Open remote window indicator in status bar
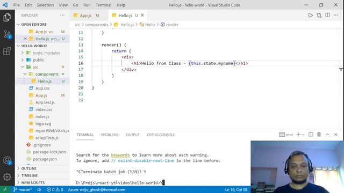Screen dimensions: 344x193 click(5, 189)
